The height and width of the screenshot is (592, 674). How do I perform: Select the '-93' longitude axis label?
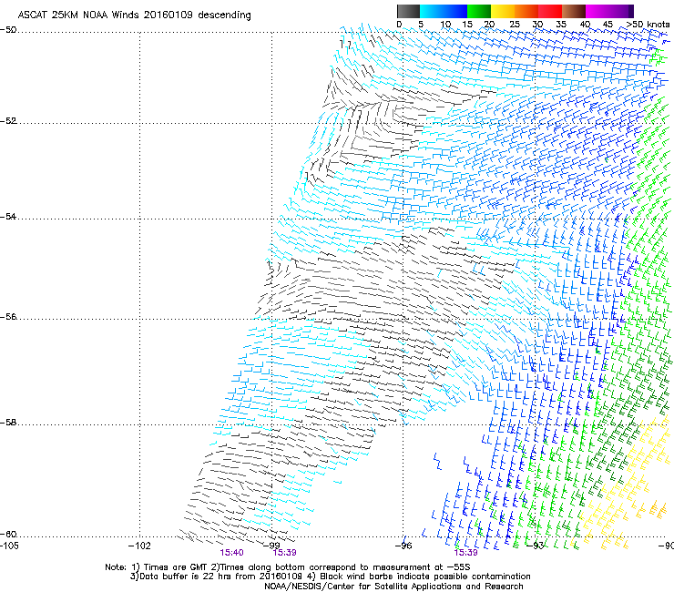tap(535, 546)
